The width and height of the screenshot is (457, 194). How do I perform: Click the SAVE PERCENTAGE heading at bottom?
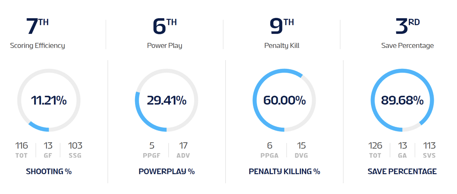pyautogui.click(x=402, y=172)
